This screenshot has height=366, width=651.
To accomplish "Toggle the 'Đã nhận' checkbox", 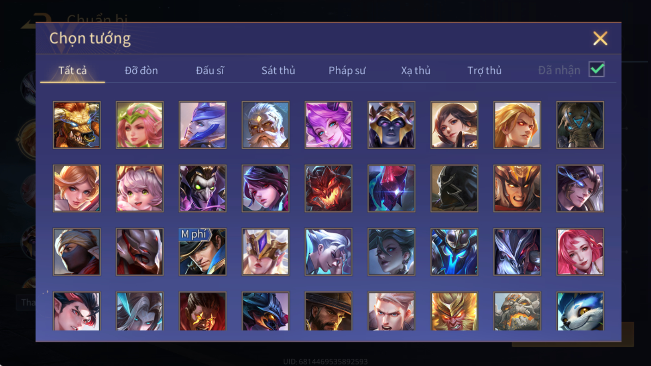I will 596,70.
